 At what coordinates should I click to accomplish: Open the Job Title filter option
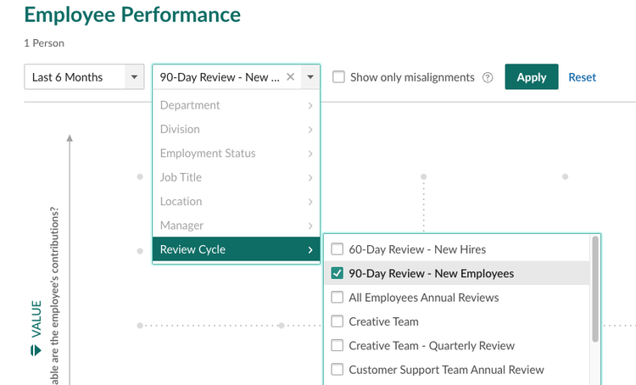tap(236, 177)
